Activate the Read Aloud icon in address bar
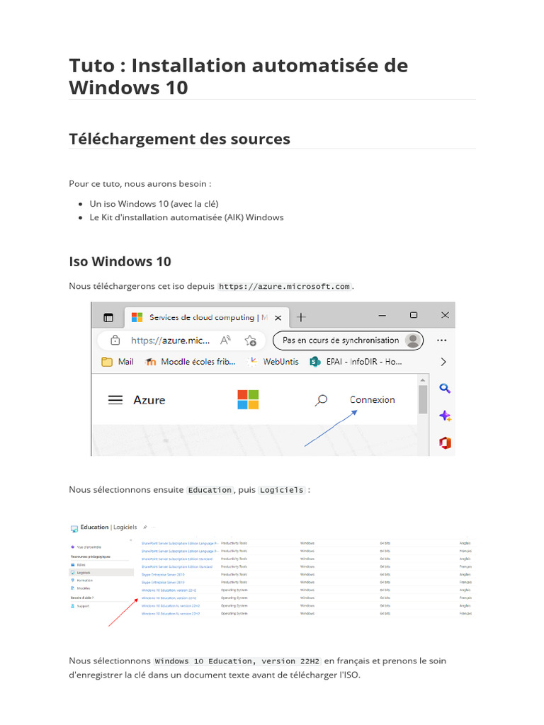Viewport: 544px width, 725px height. [225, 341]
